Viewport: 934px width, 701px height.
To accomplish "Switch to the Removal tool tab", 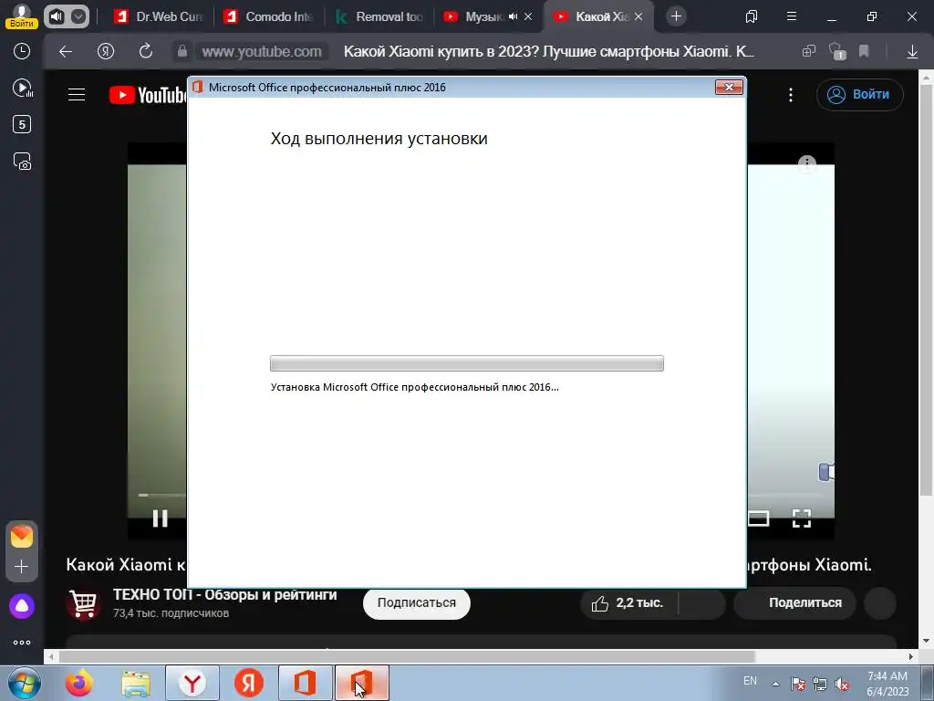I will 379,16.
